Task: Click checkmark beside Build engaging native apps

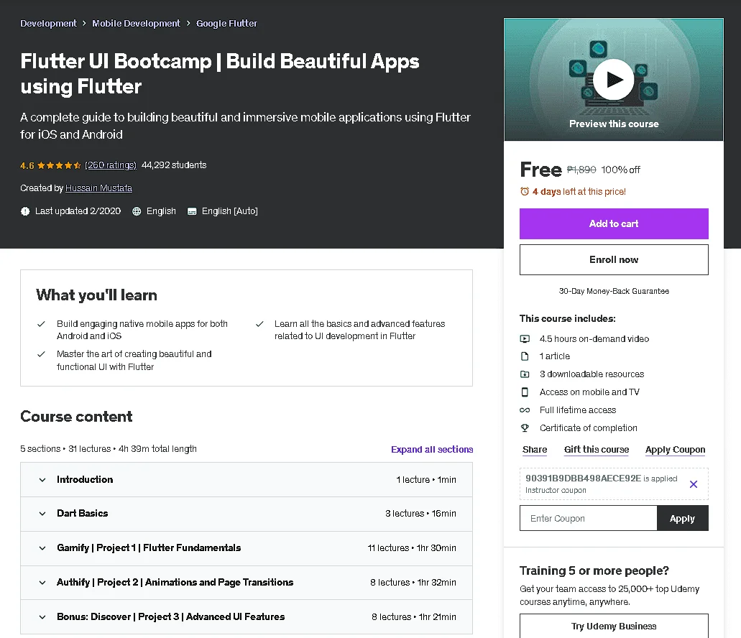Action: tap(41, 324)
